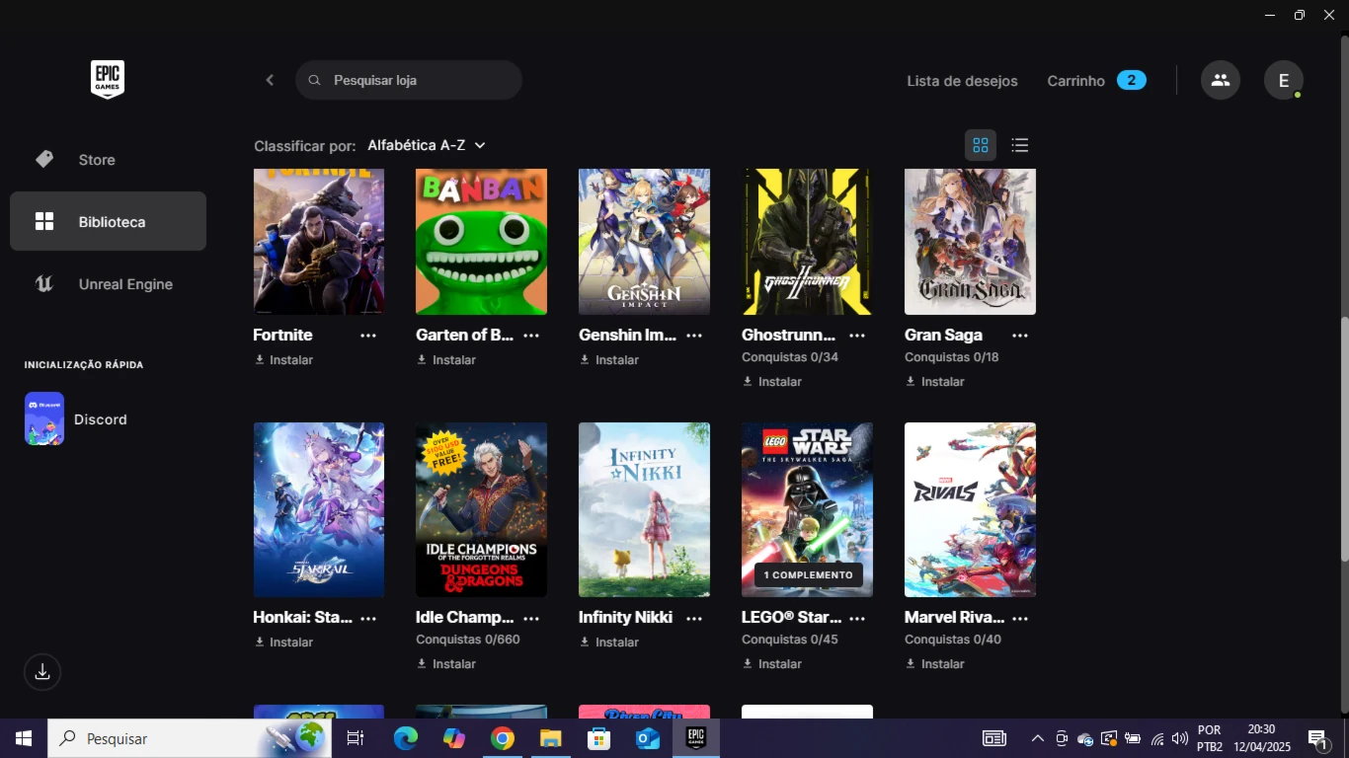Open Unreal Engine section
The height and width of the screenshot is (758, 1349).
[x=108, y=284]
